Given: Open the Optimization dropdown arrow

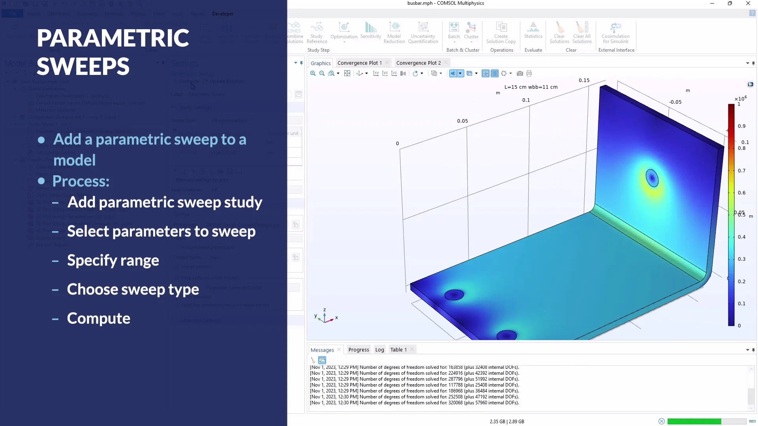Looking at the screenshot, I should [344, 42].
